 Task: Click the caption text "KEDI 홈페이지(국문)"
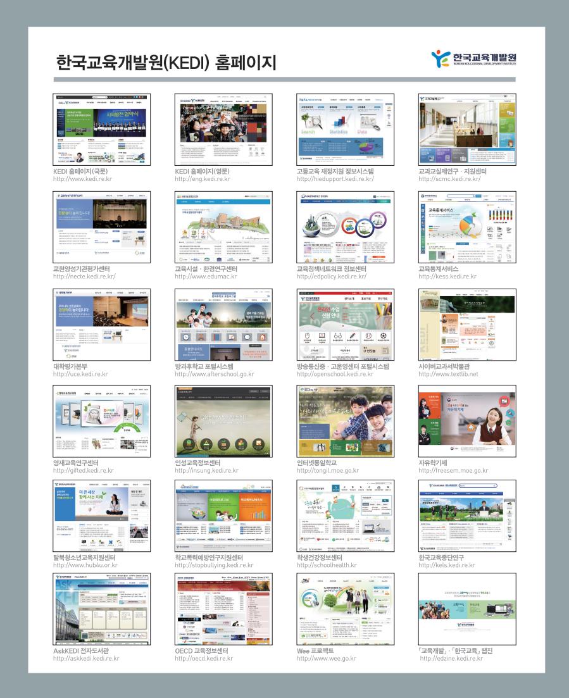[x=80, y=171]
